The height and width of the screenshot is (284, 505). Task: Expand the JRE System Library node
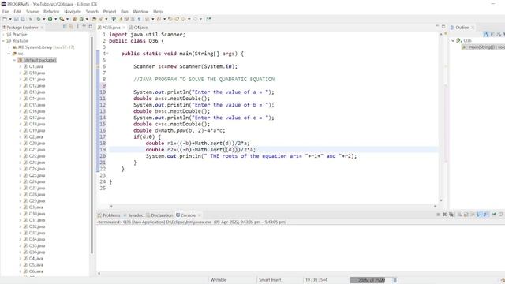click(9, 47)
